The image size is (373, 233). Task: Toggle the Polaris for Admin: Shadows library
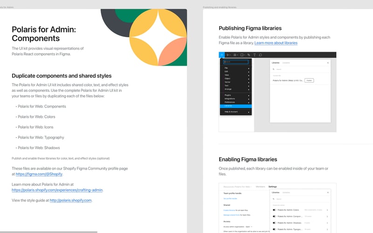[x=274, y=223]
